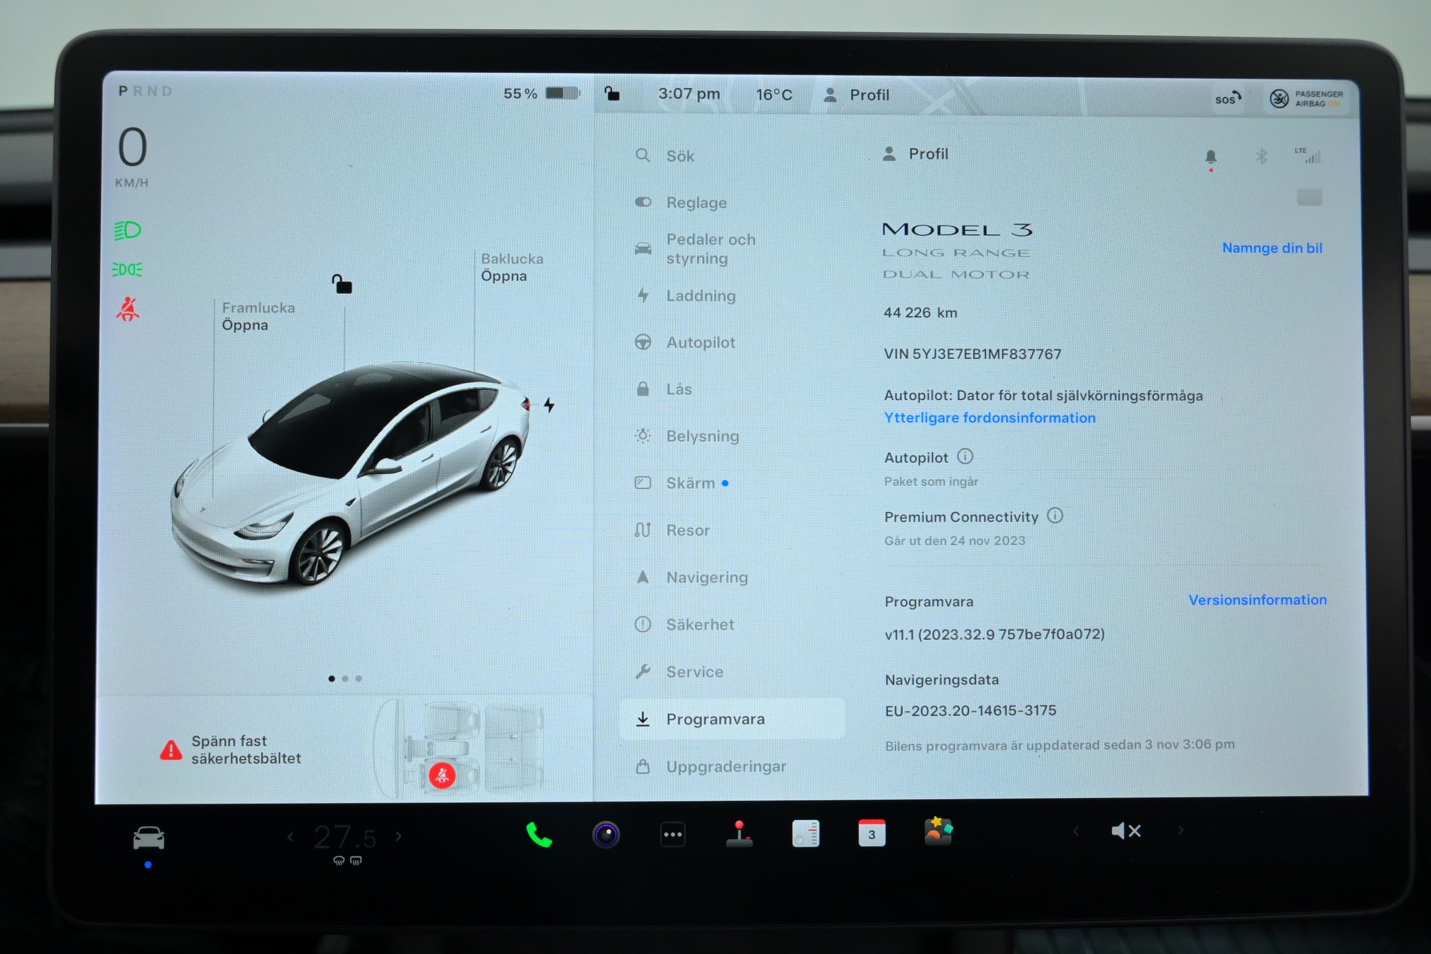Click the Premium Connectivity info icon

point(1054,516)
